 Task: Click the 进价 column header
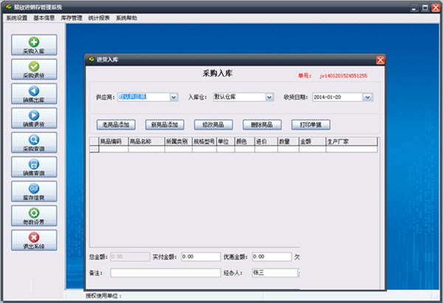pos(266,141)
